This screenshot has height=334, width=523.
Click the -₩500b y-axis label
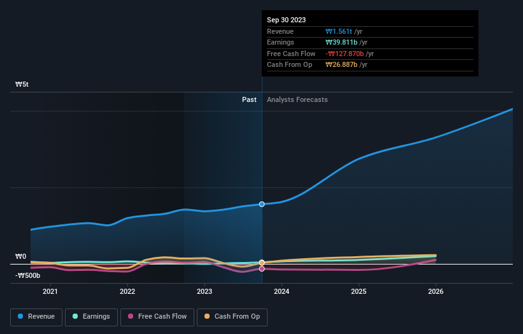[x=27, y=275]
